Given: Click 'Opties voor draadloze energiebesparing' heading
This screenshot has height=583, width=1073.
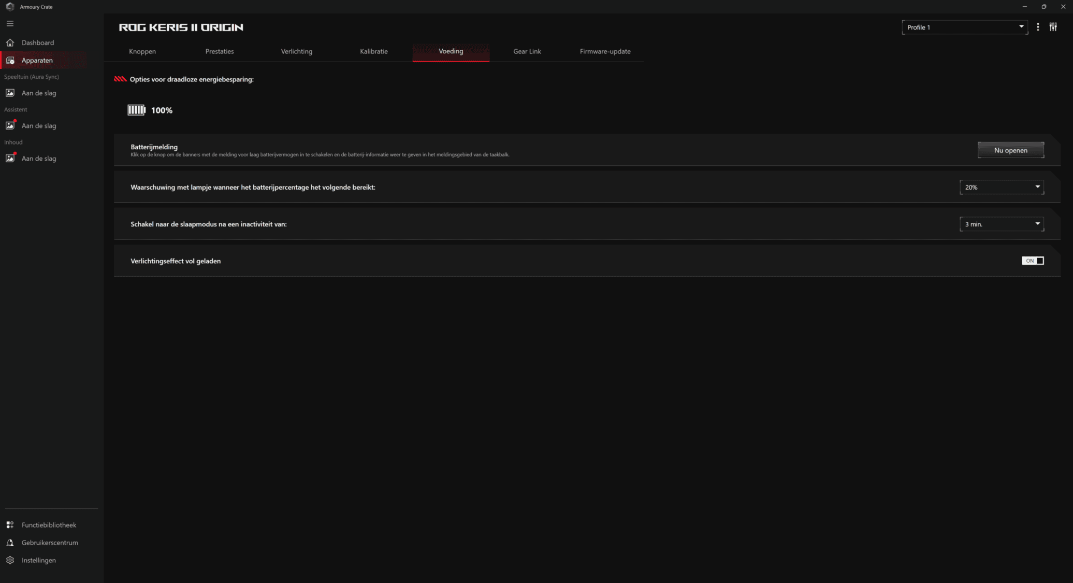Looking at the screenshot, I should coord(192,79).
